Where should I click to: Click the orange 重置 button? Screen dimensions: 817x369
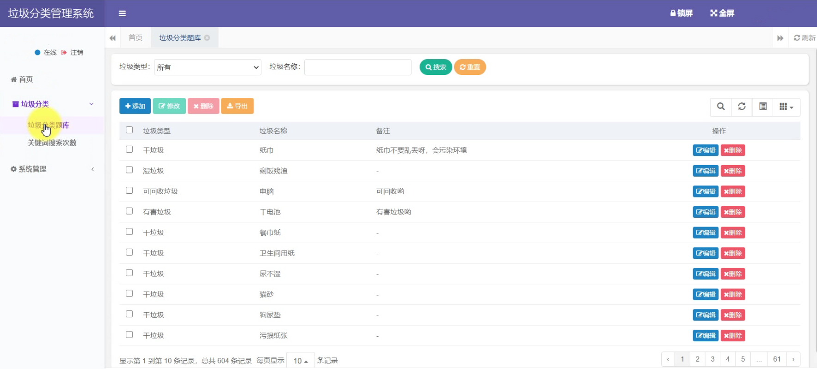point(470,67)
